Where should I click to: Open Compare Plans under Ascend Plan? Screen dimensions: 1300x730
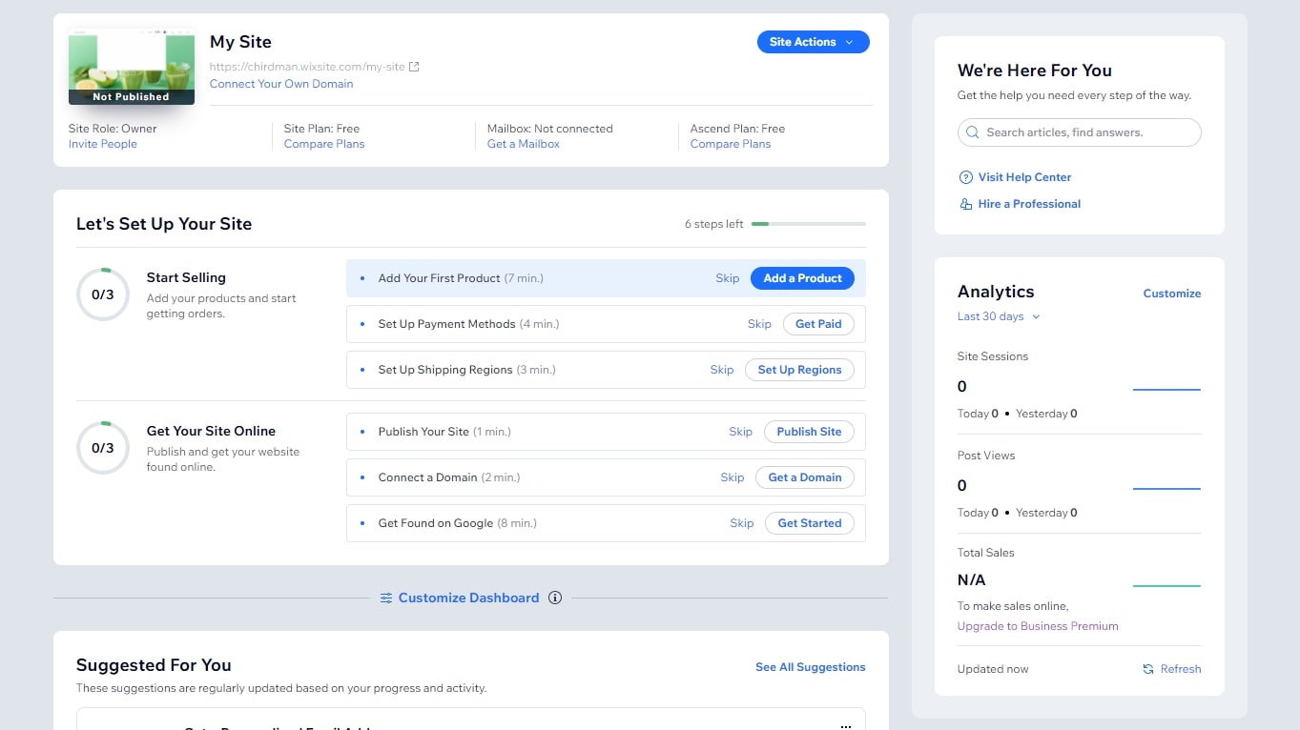click(731, 144)
